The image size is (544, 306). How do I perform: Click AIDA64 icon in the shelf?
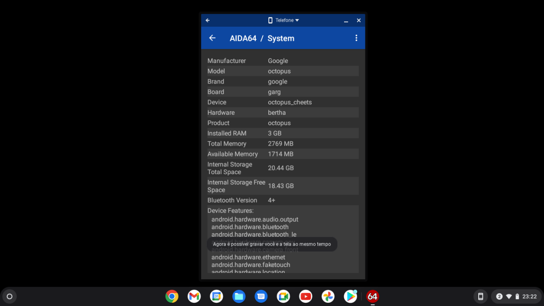pyautogui.click(x=373, y=296)
